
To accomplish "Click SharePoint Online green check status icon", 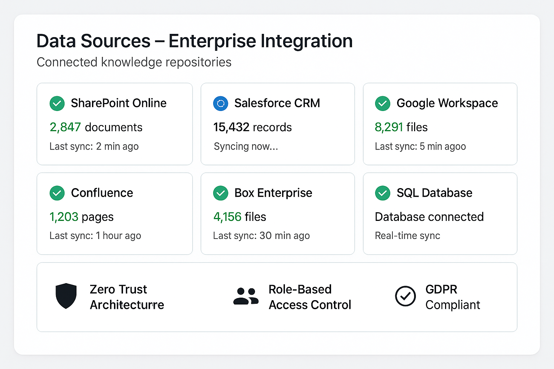I will click(x=57, y=103).
